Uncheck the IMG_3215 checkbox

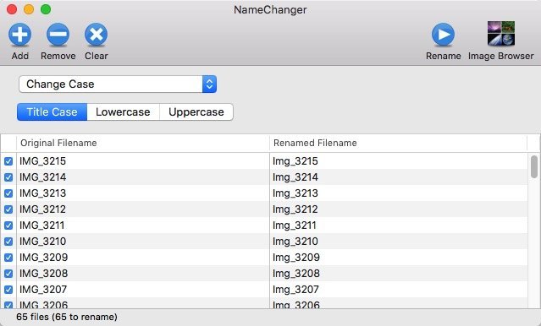point(8,161)
